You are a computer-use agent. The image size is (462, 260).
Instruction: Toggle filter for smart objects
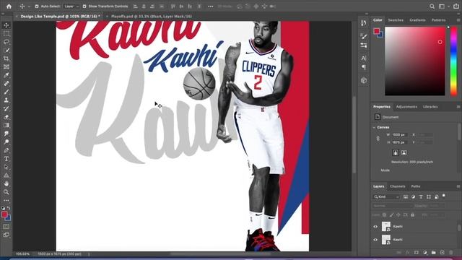tap(436, 196)
